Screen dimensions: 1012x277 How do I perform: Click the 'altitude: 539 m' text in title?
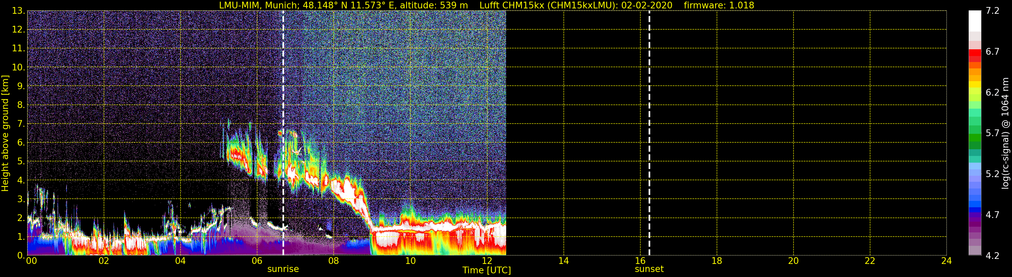[434, 5]
